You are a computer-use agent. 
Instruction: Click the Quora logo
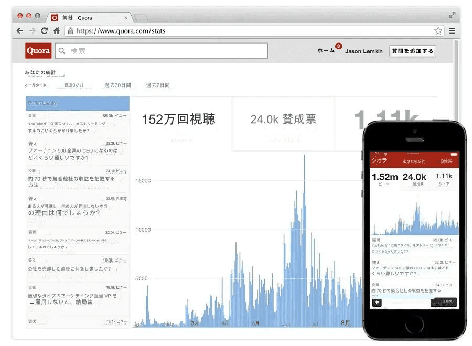[38, 51]
